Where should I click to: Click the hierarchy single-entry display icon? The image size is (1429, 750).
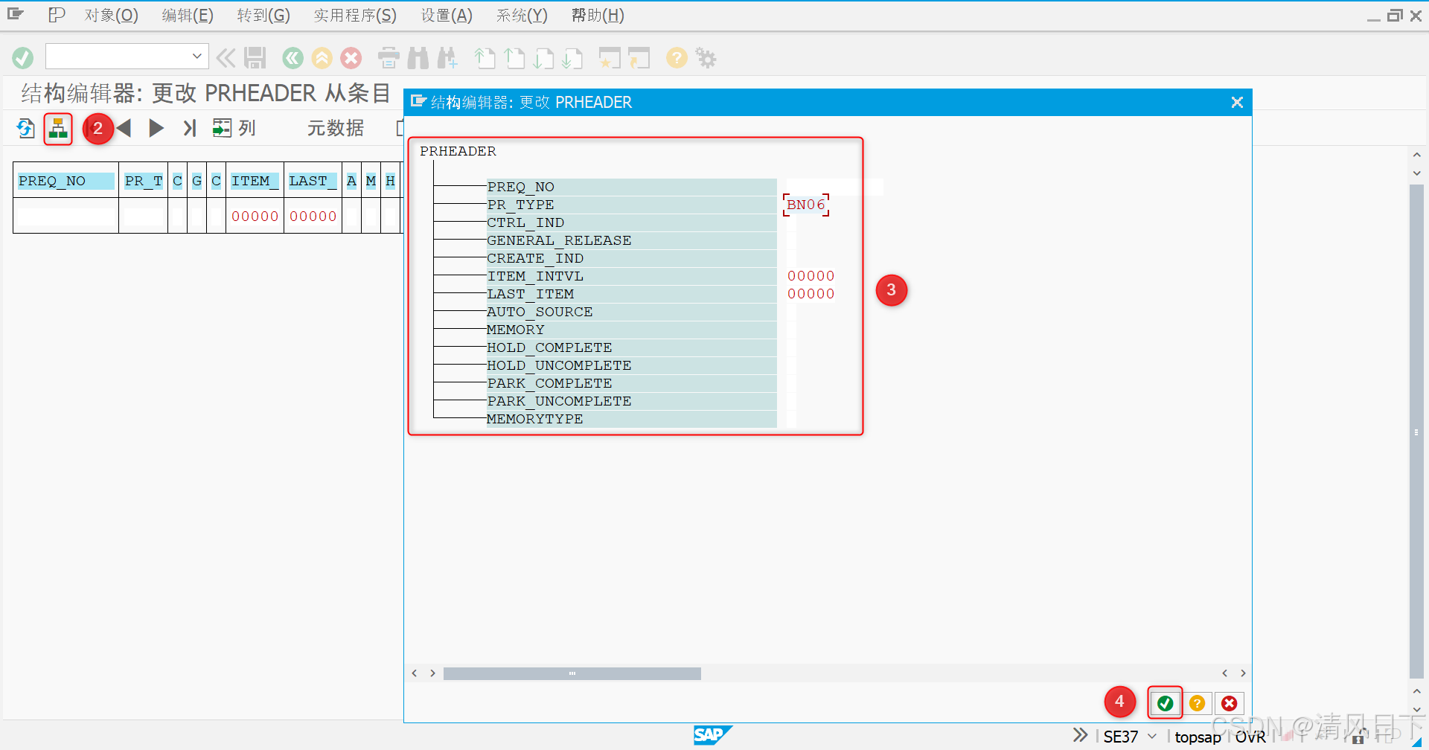[58, 129]
